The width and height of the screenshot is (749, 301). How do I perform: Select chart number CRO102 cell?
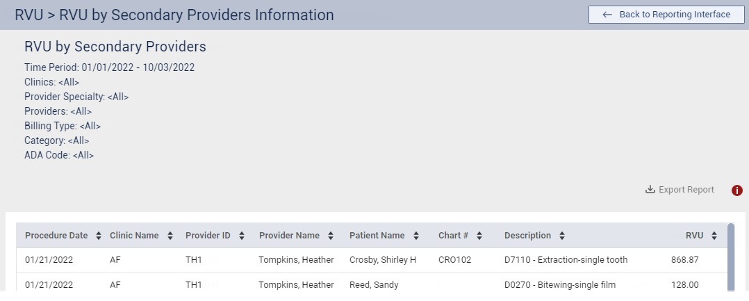click(454, 260)
